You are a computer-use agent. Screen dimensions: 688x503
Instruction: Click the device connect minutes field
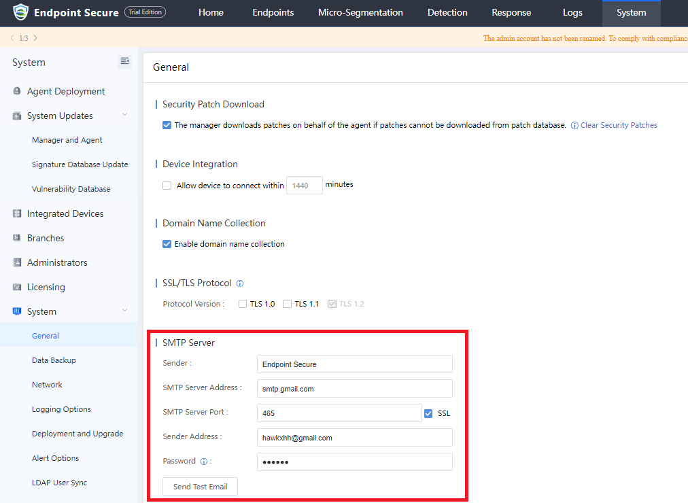[305, 186]
